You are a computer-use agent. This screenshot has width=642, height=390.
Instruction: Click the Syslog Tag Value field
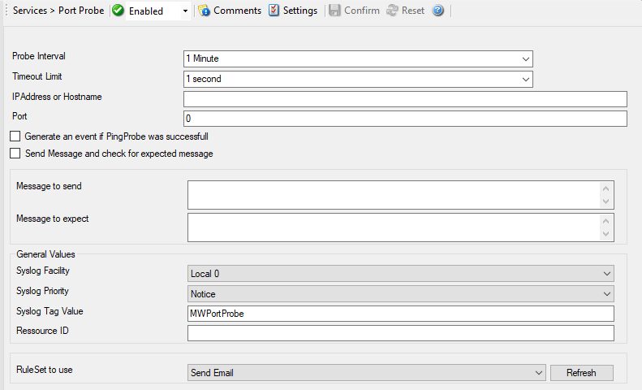[400, 314]
